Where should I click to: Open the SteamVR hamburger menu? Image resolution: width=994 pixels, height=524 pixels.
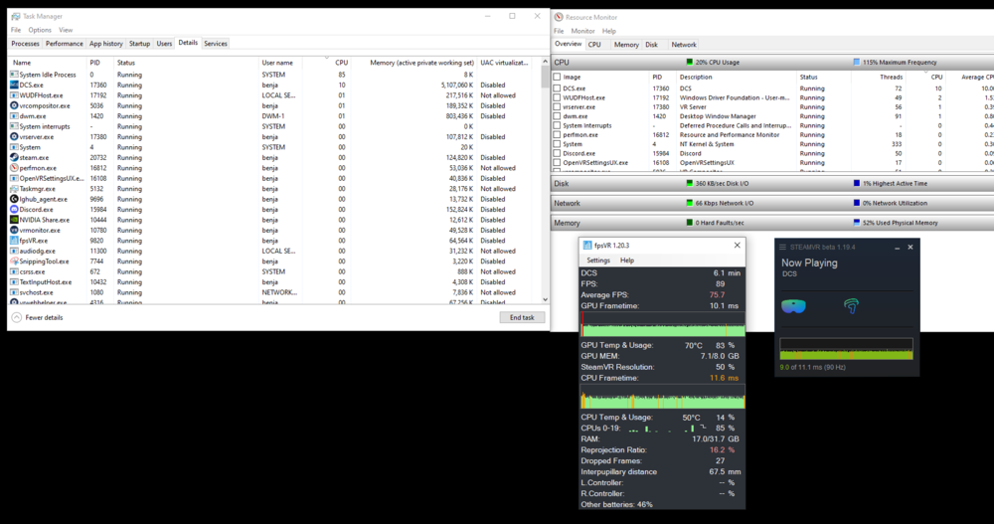tap(782, 248)
